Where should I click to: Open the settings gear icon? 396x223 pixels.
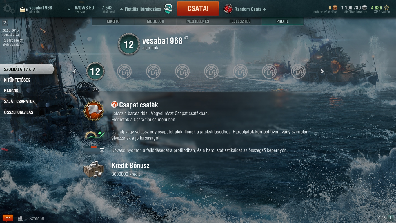pyautogui.click(x=9, y=9)
